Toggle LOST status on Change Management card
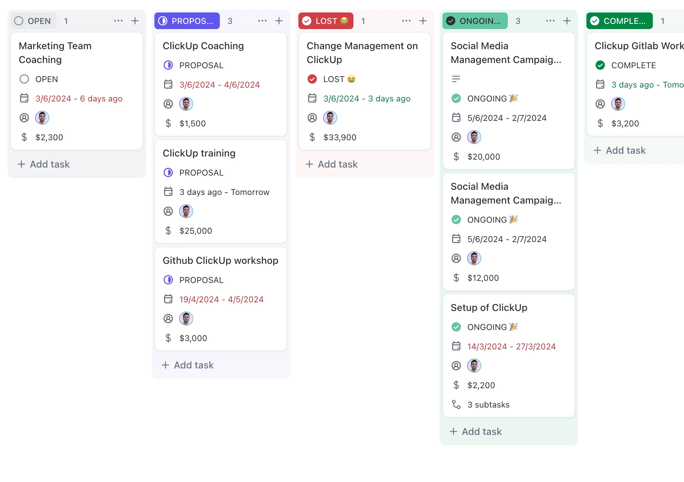Viewport: 684px width, 482px height. pyautogui.click(x=312, y=79)
